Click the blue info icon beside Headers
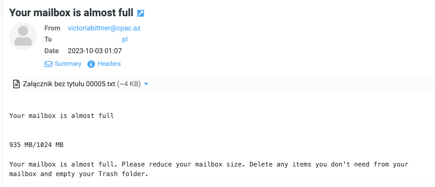This screenshot has height=187, width=435. point(91,64)
